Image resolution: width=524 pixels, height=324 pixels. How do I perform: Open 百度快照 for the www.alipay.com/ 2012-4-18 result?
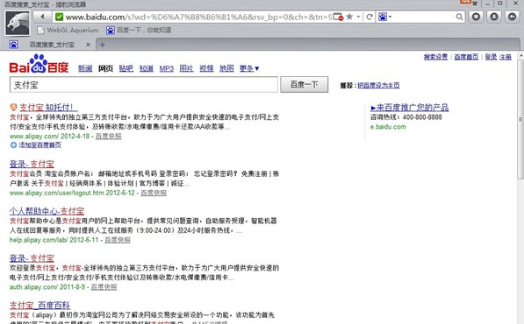coord(109,136)
